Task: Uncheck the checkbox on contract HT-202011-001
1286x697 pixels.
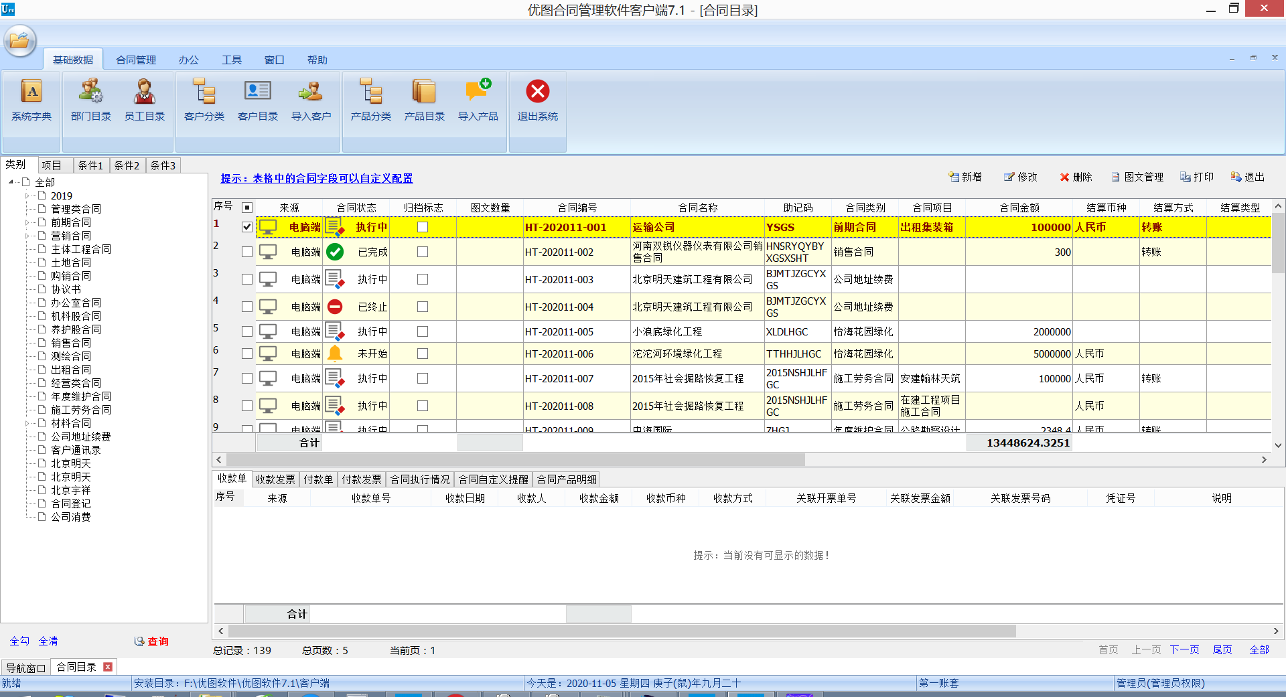Action: coord(247,226)
